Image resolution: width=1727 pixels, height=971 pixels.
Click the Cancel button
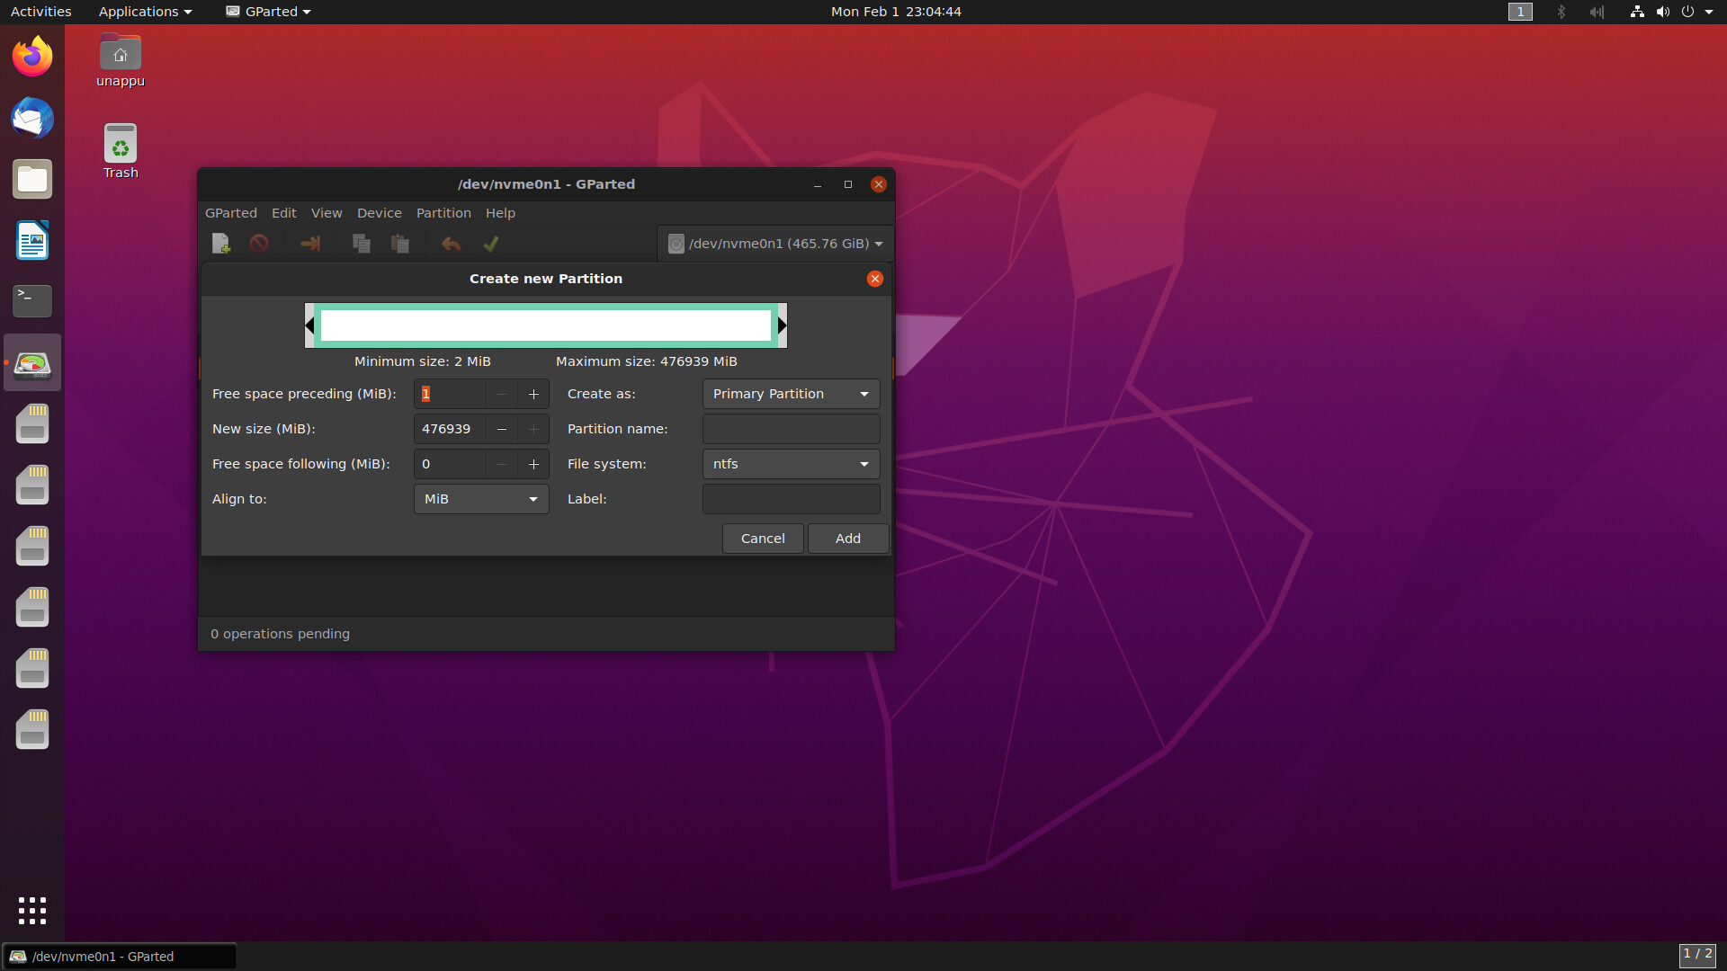(763, 539)
